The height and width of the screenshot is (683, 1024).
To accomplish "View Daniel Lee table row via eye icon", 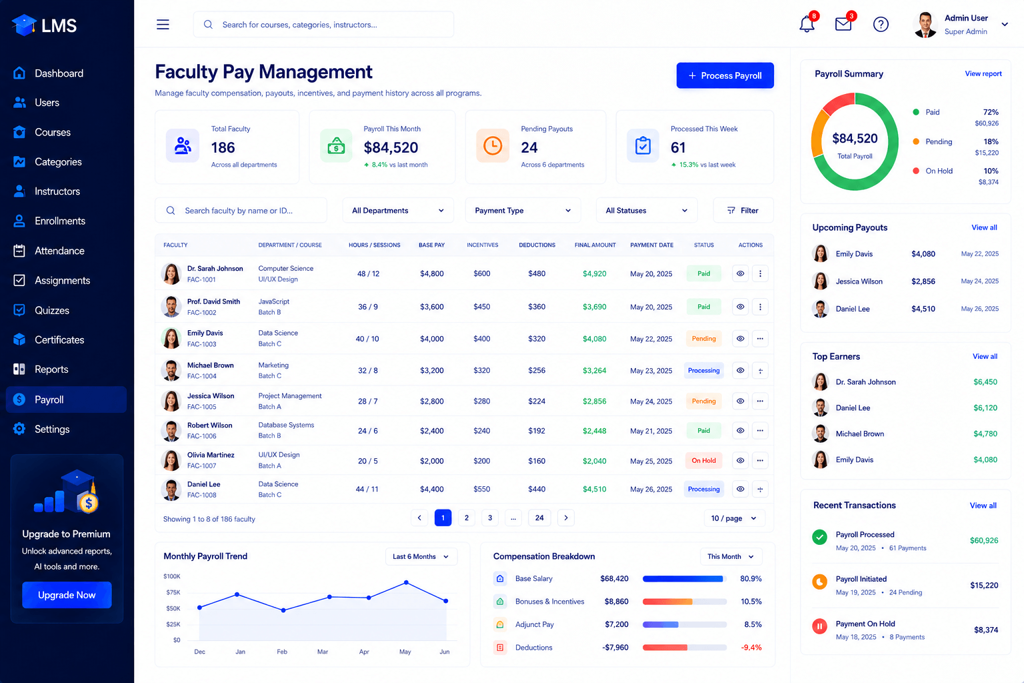I will click(x=740, y=489).
